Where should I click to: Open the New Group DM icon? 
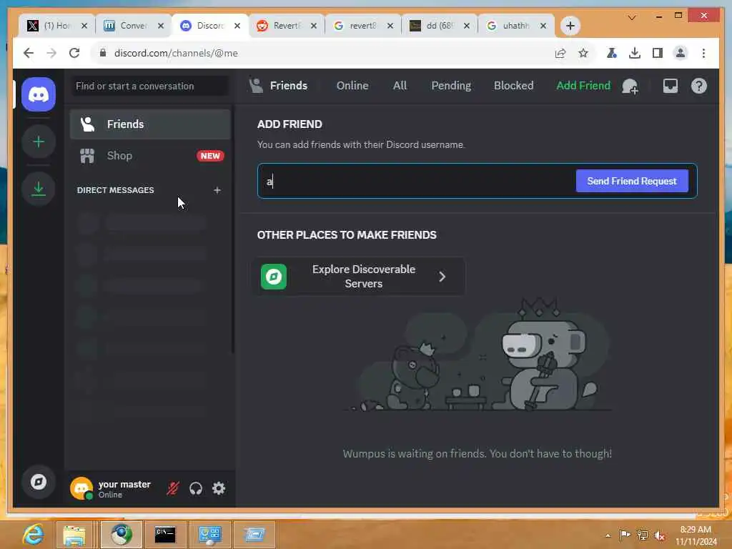pyautogui.click(x=630, y=86)
